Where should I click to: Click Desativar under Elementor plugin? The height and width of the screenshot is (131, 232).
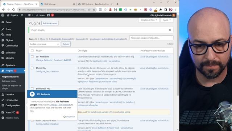coord(55,71)
